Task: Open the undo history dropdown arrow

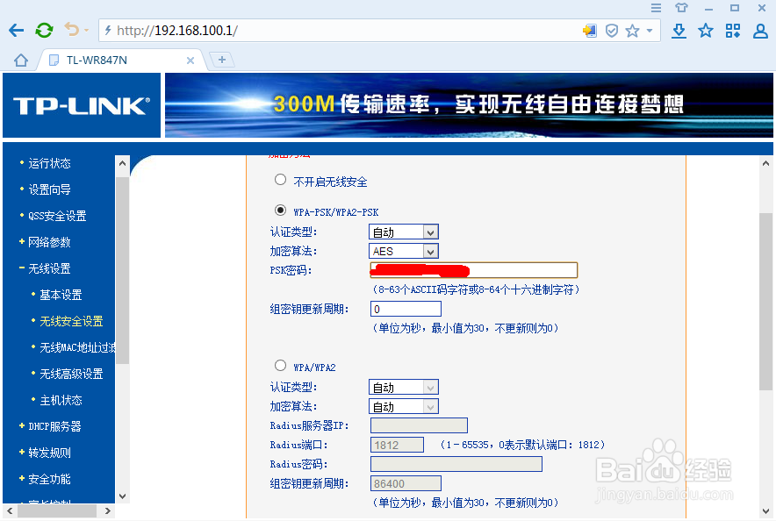Action: pos(86,31)
